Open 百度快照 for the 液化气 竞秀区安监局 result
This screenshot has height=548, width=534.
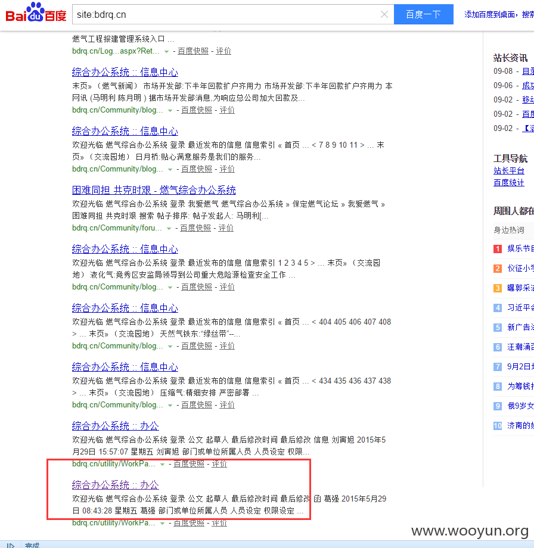click(197, 287)
